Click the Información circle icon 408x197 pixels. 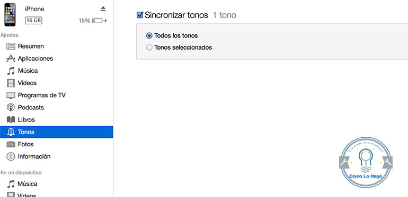click(11, 156)
